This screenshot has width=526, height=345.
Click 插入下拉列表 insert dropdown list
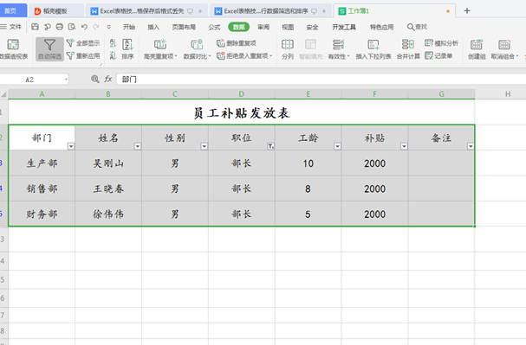pos(373,49)
